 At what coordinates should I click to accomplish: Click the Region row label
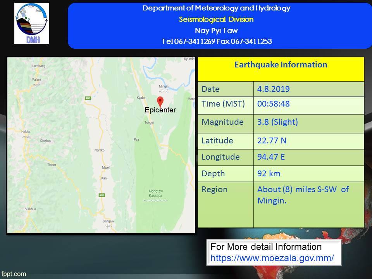click(214, 190)
